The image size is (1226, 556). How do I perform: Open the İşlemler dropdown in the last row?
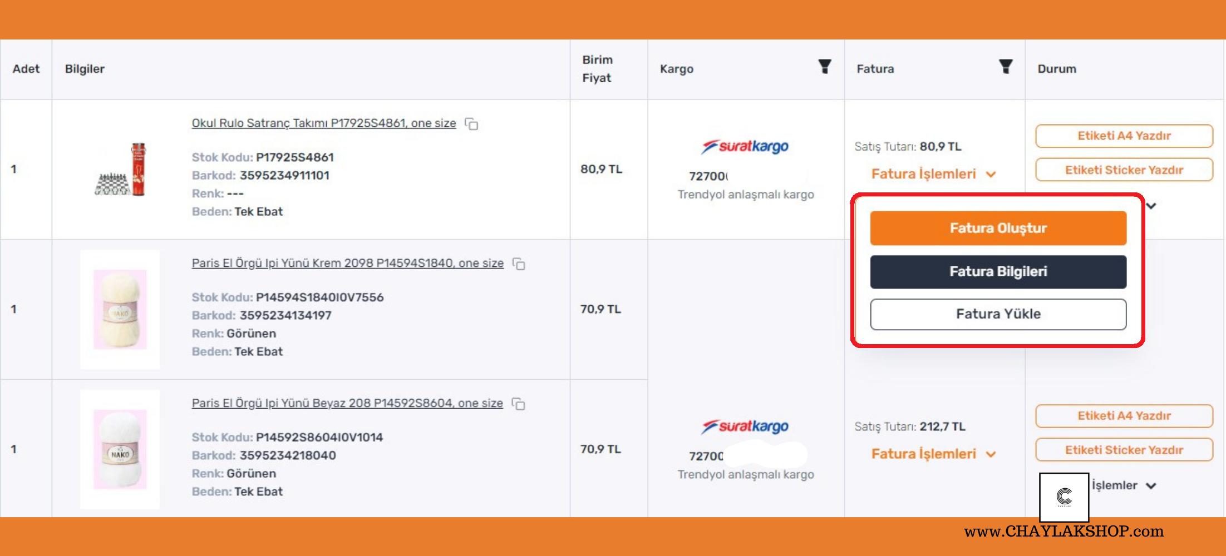tap(1124, 485)
